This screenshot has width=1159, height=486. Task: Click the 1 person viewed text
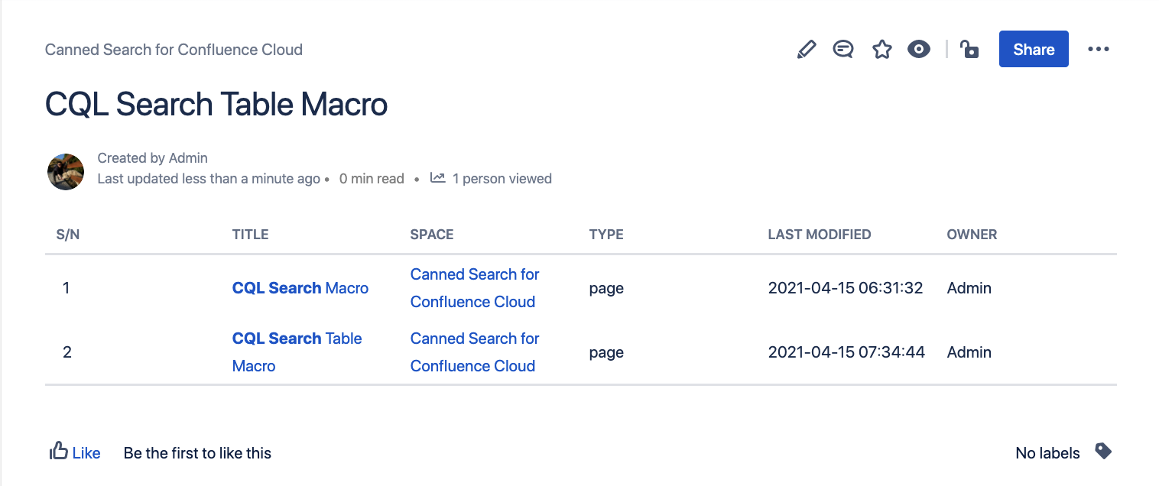click(x=502, y=179)
